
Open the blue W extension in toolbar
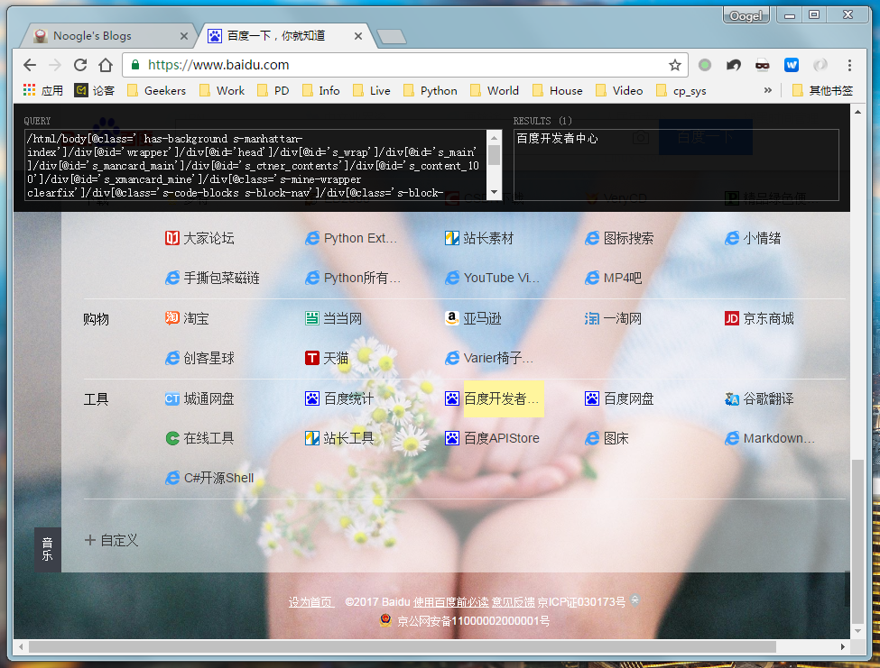pos(792,65)
